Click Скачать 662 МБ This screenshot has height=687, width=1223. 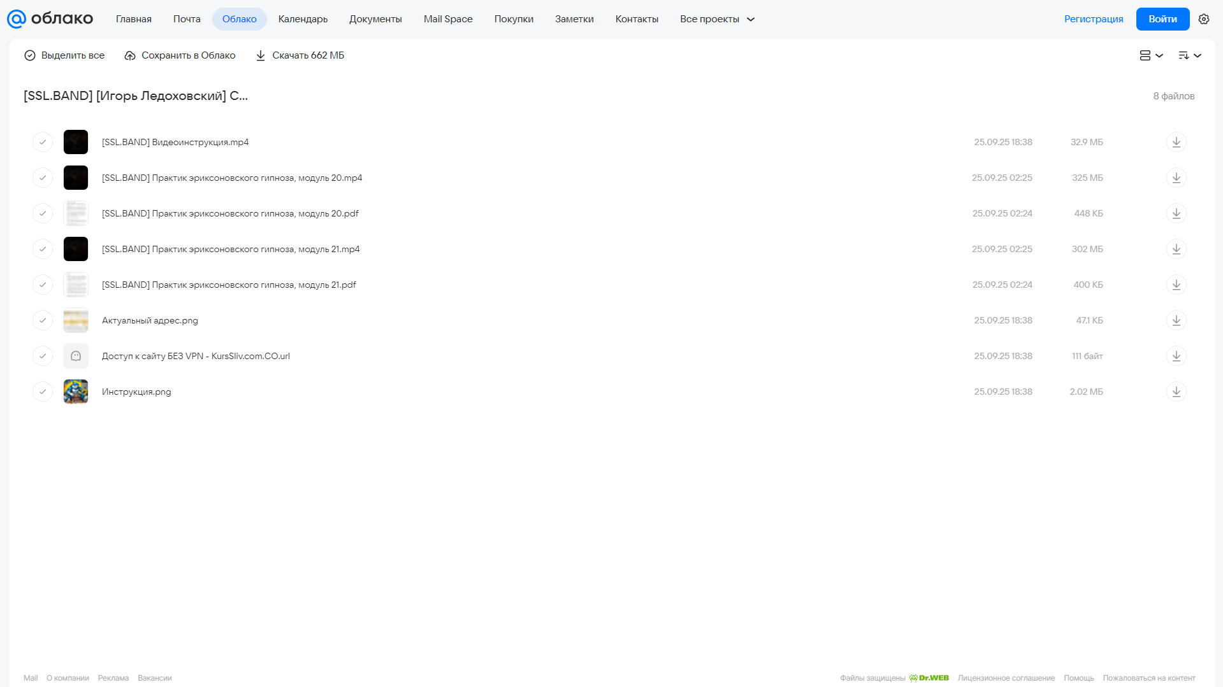pyautogui.click(x=300, y=55)
